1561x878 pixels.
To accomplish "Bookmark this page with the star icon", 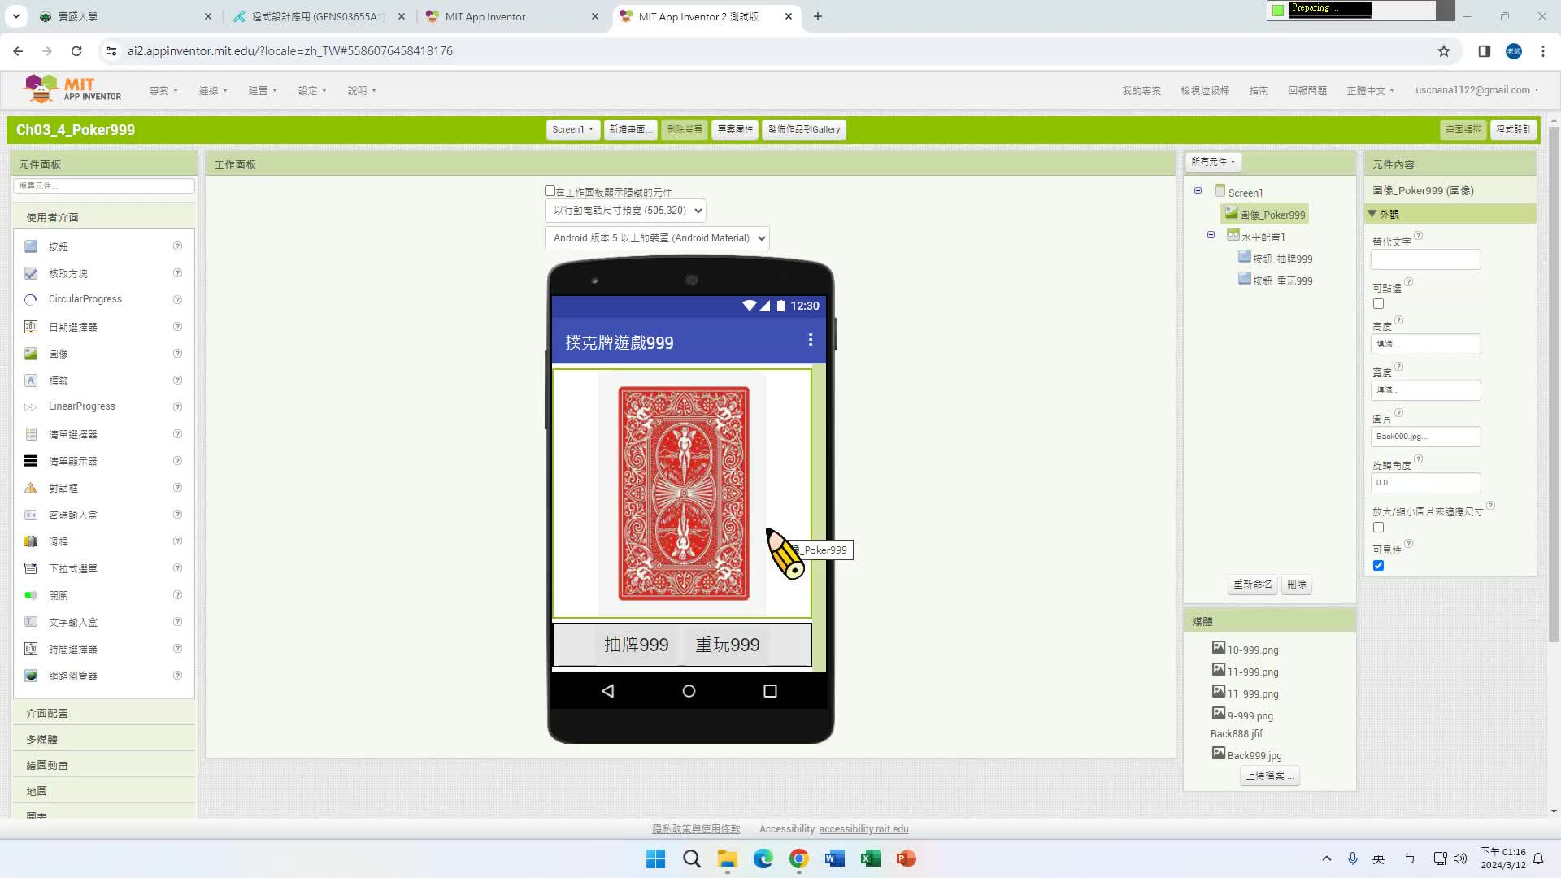I will 1443,51.
